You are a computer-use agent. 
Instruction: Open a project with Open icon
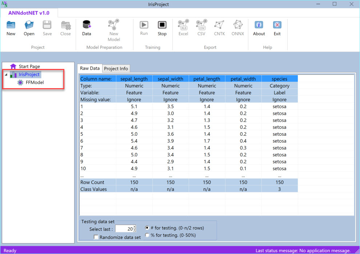(x=29, y=25)
